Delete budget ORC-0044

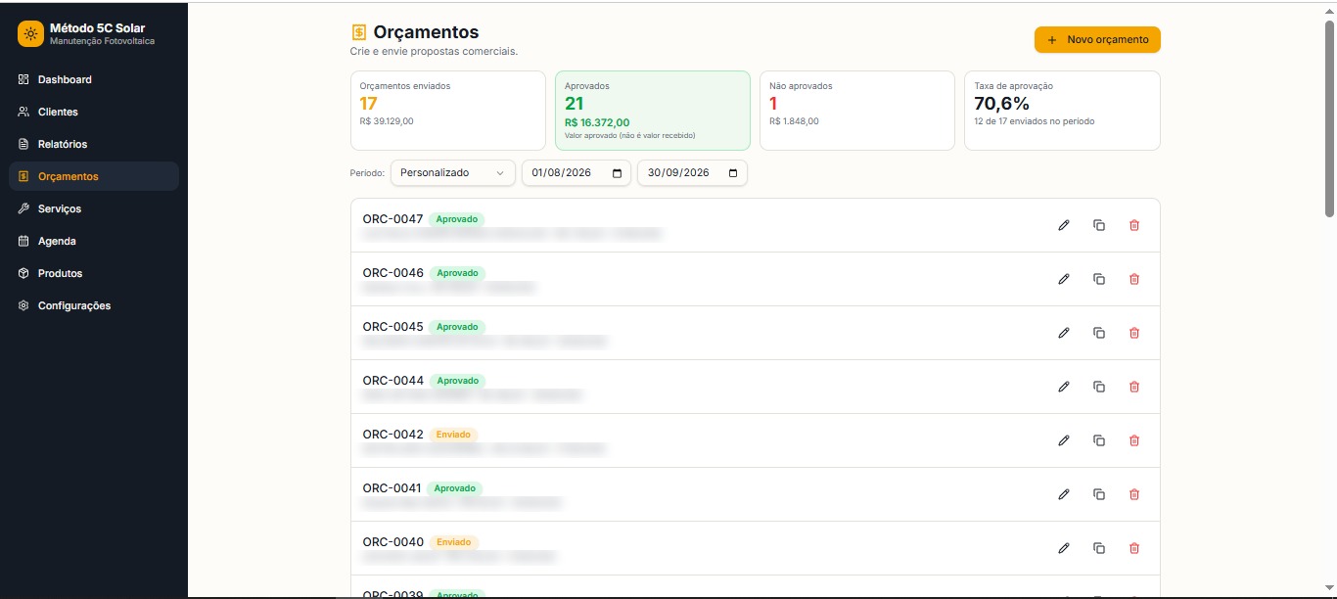pyautogui.click(x=1134, y=387)
